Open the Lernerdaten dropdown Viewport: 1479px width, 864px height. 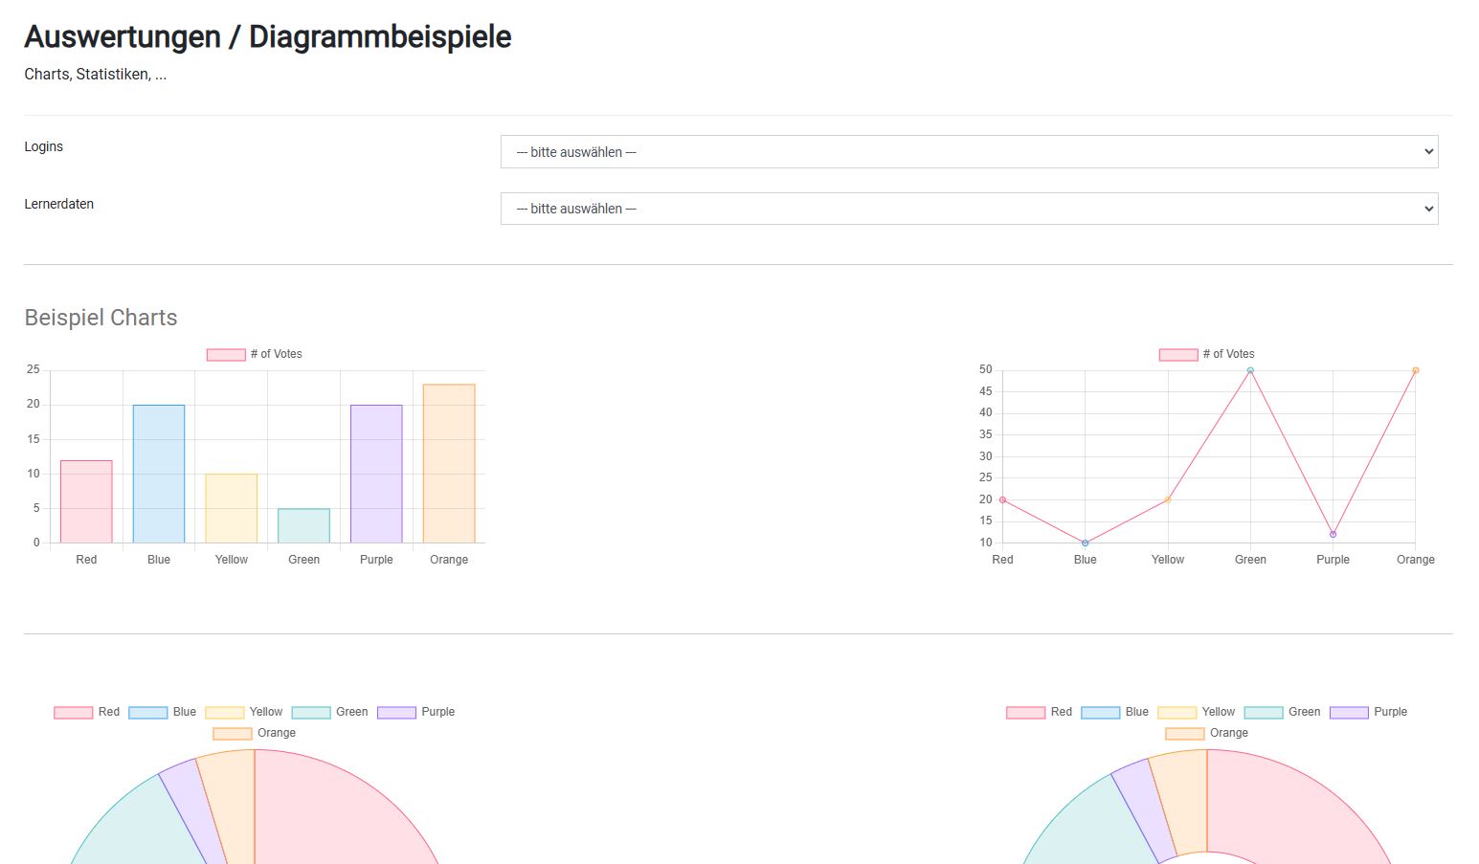(969, 209)
